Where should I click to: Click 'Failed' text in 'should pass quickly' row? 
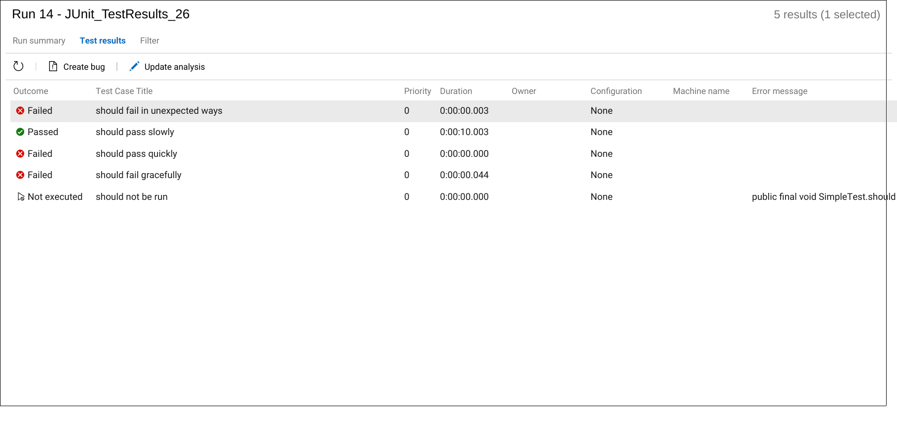40,154
